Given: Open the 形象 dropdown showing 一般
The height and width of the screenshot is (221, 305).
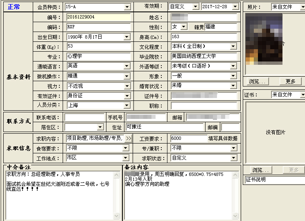Looking at the screenshot, I should point(233,76).
